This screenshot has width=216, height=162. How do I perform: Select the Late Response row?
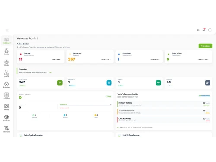tap(164, 120)
